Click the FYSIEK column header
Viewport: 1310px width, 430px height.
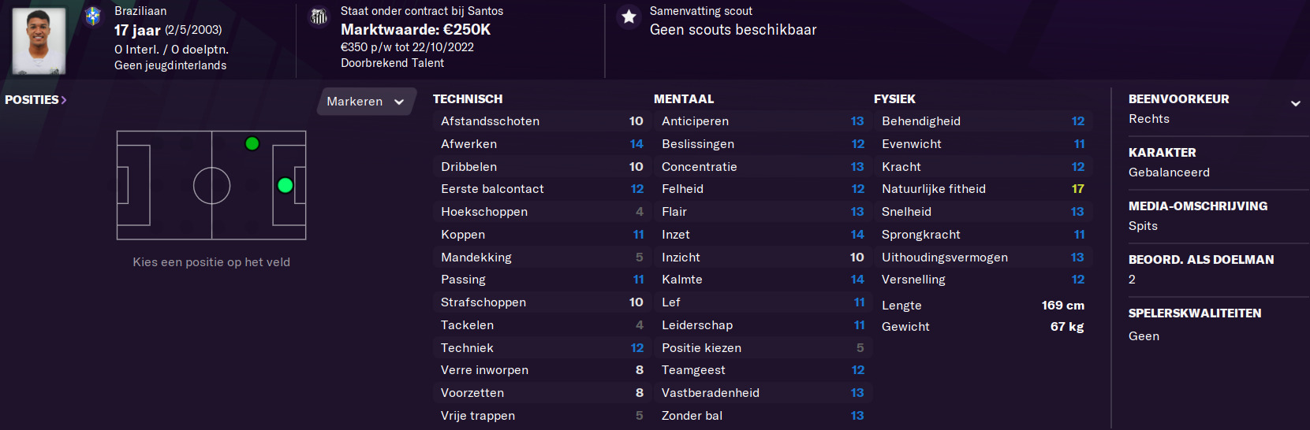pyautogui.click(x=894, y=98)
